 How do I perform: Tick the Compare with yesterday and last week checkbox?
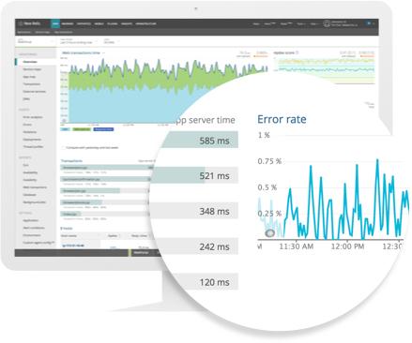point(63,147)
